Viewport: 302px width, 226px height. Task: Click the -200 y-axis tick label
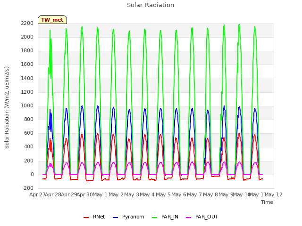[x=28, y=188]
